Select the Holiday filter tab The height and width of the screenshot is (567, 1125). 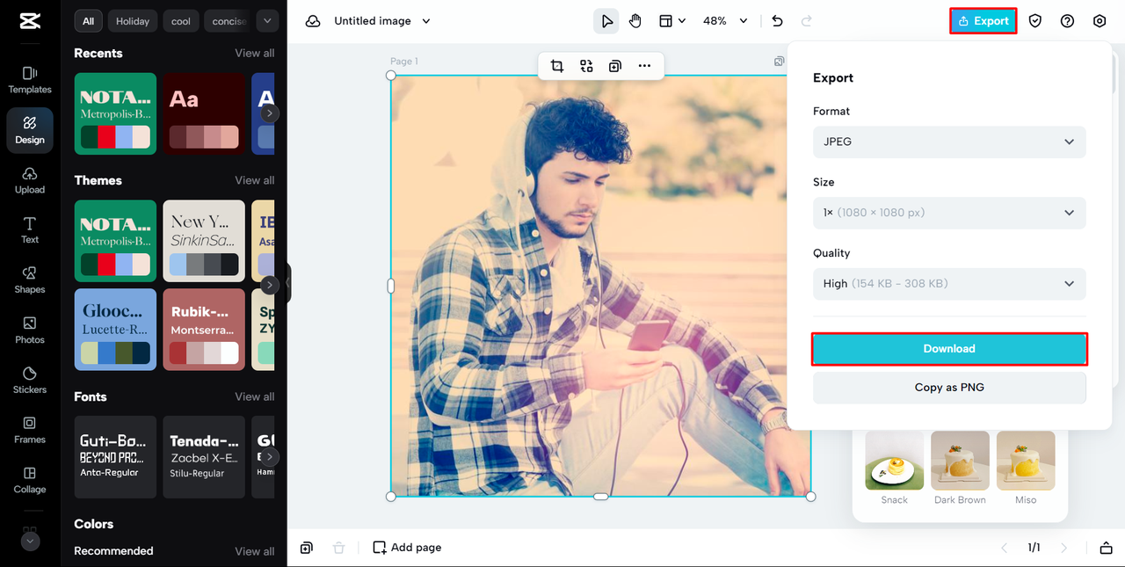coord(133,21)
